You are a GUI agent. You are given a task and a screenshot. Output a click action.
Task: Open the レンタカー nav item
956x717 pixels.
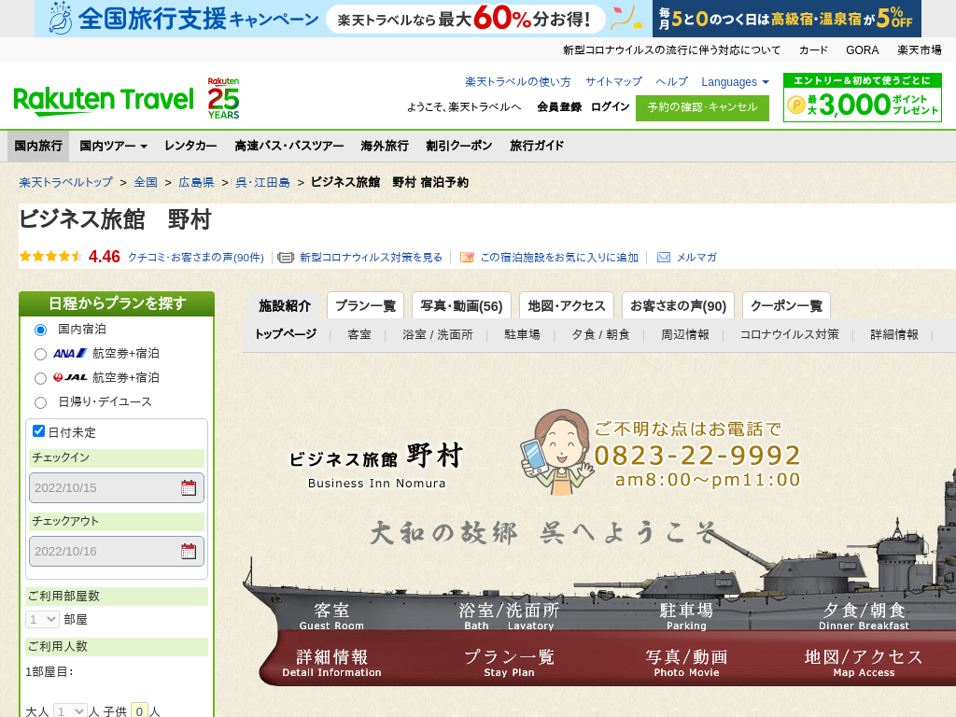click(x=190, y=146)
